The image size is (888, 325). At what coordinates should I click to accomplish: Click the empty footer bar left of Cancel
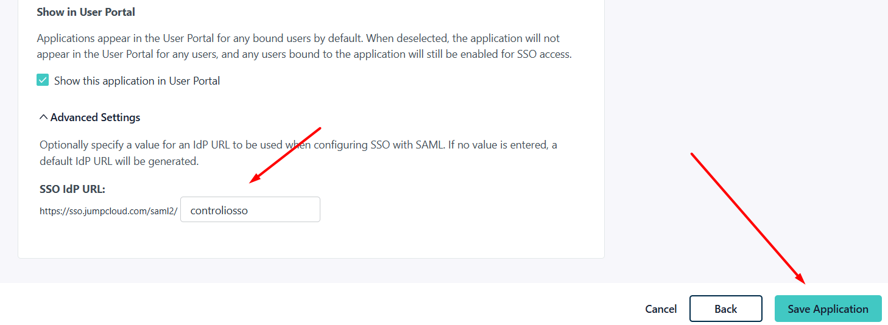click(x=317, y=304)
